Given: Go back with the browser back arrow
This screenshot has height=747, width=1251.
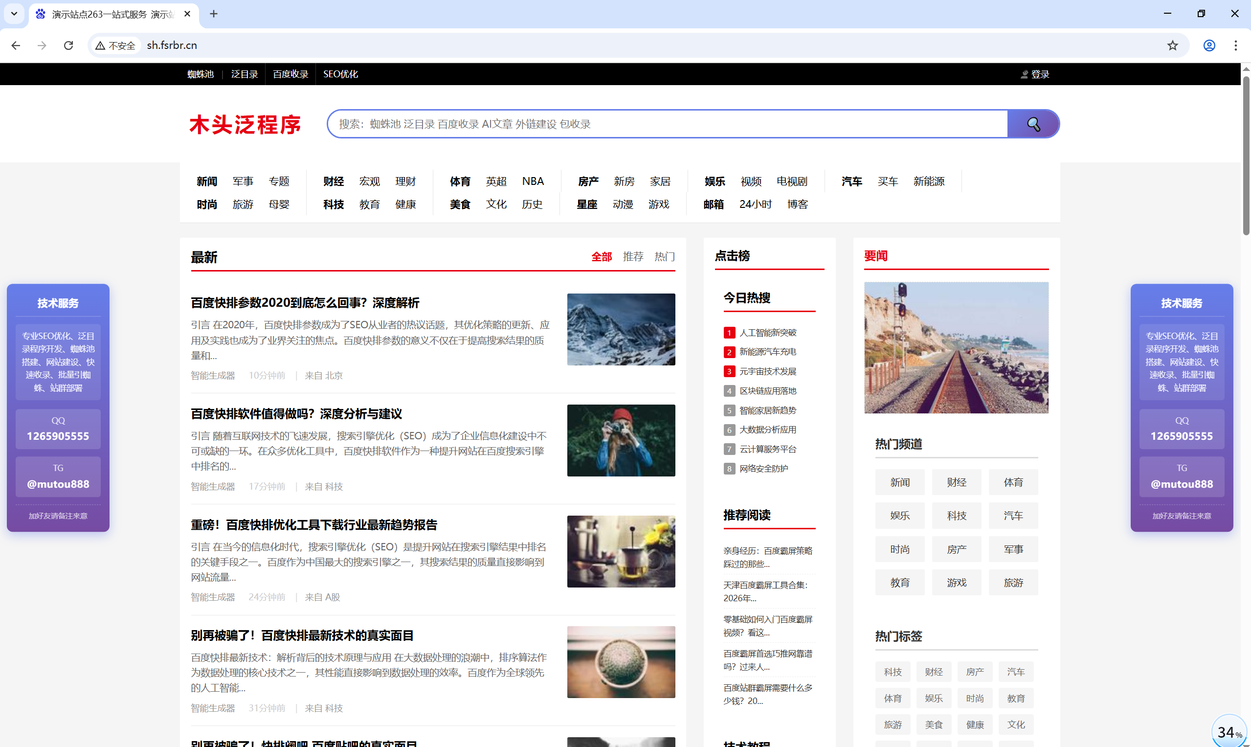Looking at the screenshot, I should 16,45.
